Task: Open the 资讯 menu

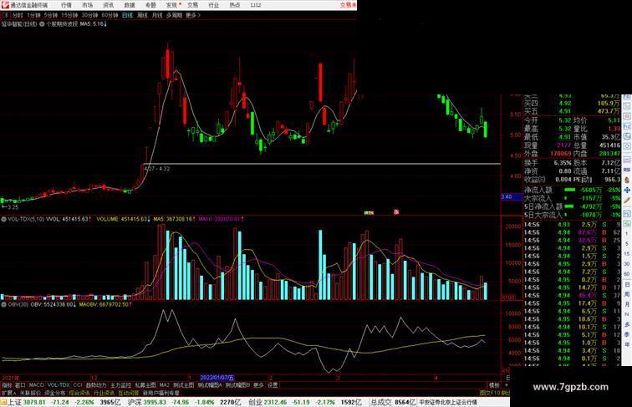Action: coord(109,5)
